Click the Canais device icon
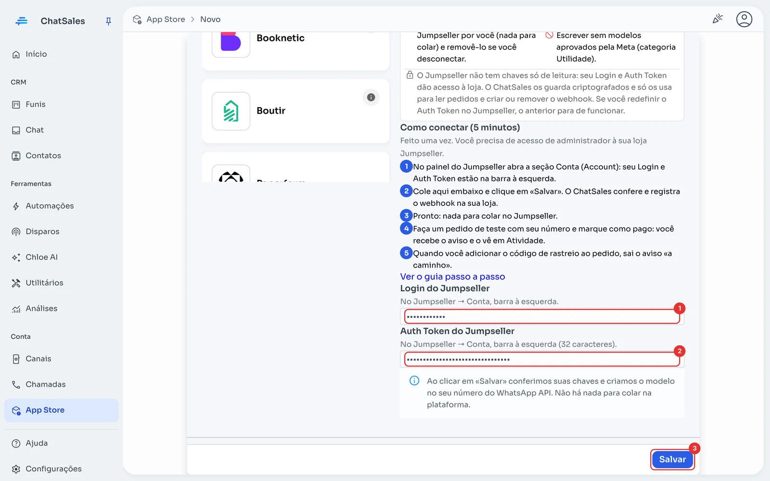The image size is (770, 481). (x=16, y=359)
